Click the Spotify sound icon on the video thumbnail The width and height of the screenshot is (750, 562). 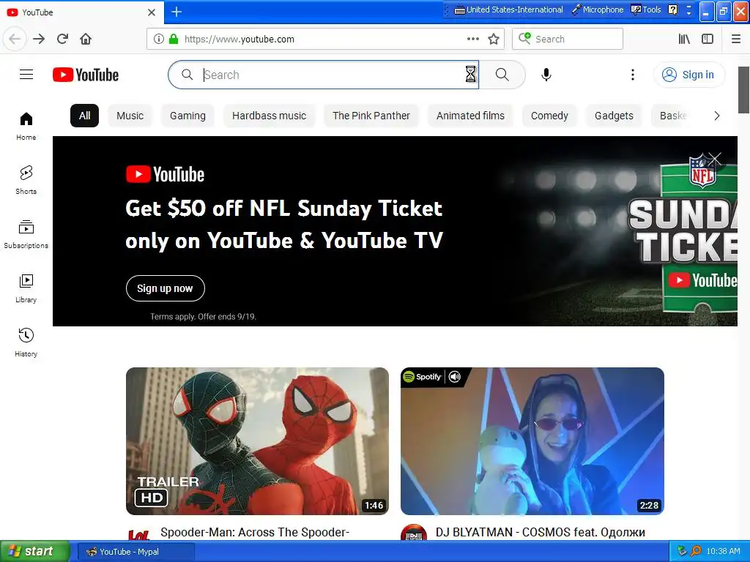point(454,377)
